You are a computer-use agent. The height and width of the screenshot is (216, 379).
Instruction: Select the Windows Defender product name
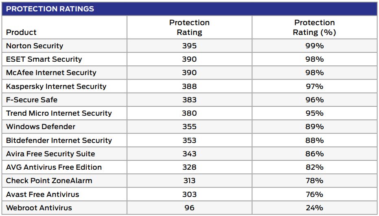[x=41, y=127]
